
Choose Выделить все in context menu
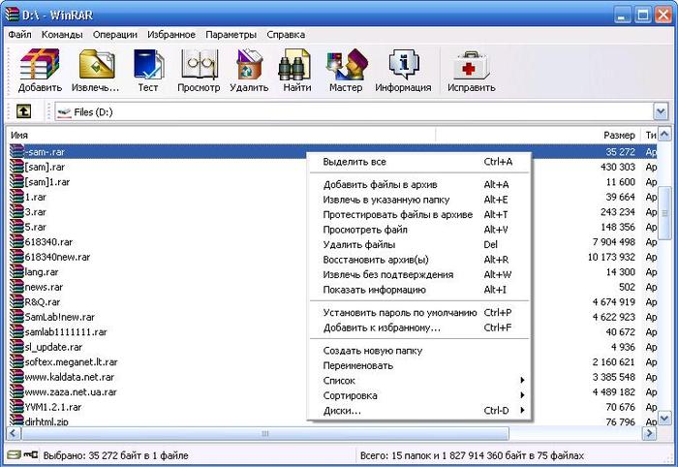[418, 162]
